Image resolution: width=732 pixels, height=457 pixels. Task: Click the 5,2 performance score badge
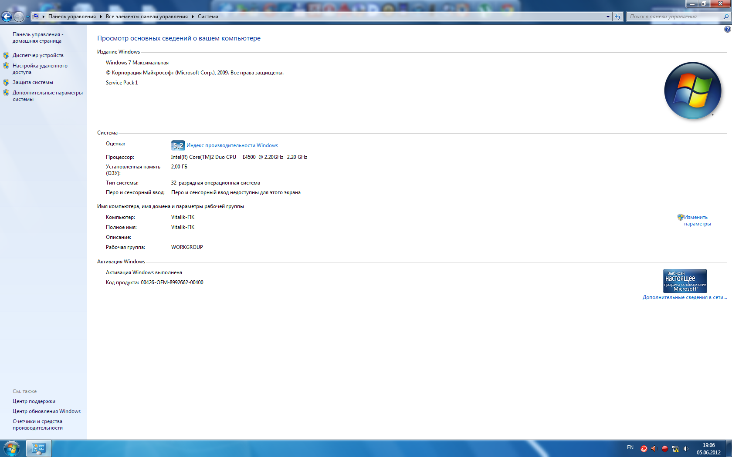(178, 145)
